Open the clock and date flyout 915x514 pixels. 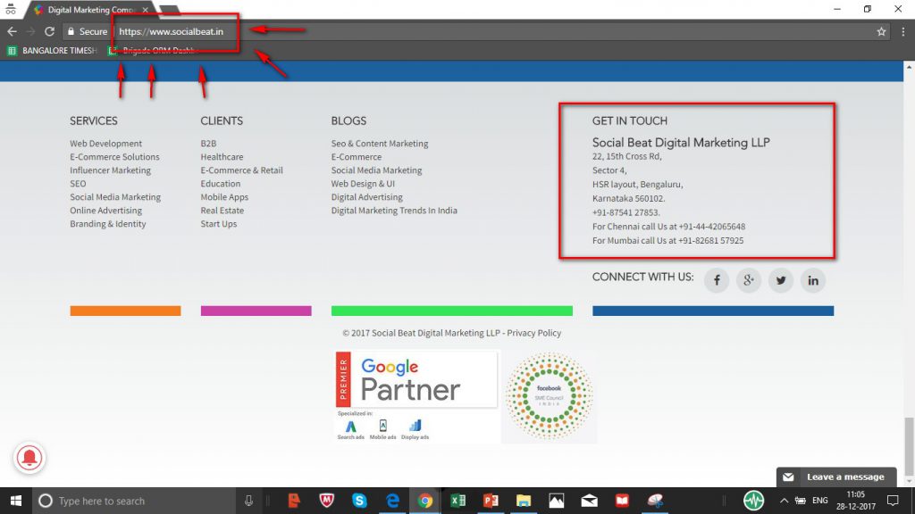click(x=855, y=501)
